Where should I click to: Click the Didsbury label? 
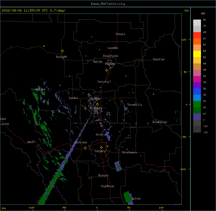point(96,108)
